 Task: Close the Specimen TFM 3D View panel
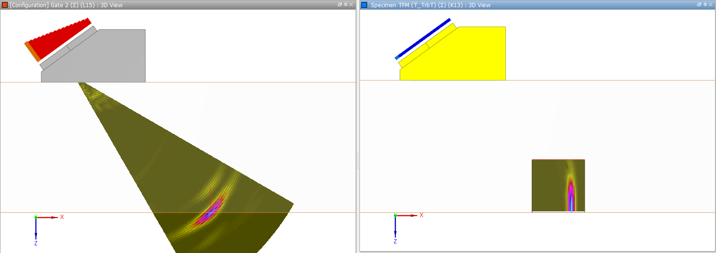[x=710, y=4]
